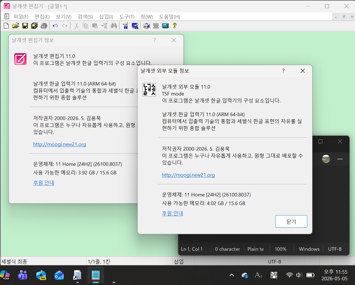Open the 삽입(I) menu
The image size is (355, 285).
pyautogui.click(x=106, y=17)
